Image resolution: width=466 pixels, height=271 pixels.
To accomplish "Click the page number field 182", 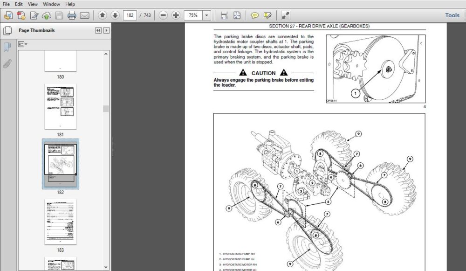I will coord(130,15).
